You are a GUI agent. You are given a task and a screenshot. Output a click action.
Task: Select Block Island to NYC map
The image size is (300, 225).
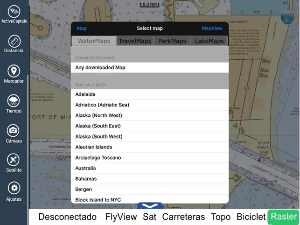(x=150, y=199)
